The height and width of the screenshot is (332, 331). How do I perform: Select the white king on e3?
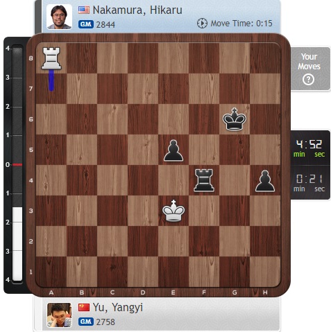173,211
